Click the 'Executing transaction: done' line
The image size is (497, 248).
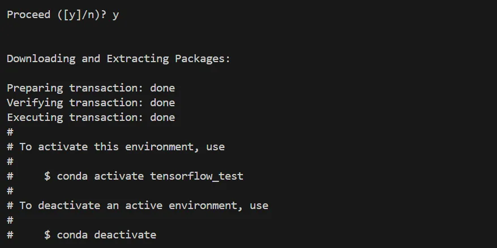click(x=91, y=118)
